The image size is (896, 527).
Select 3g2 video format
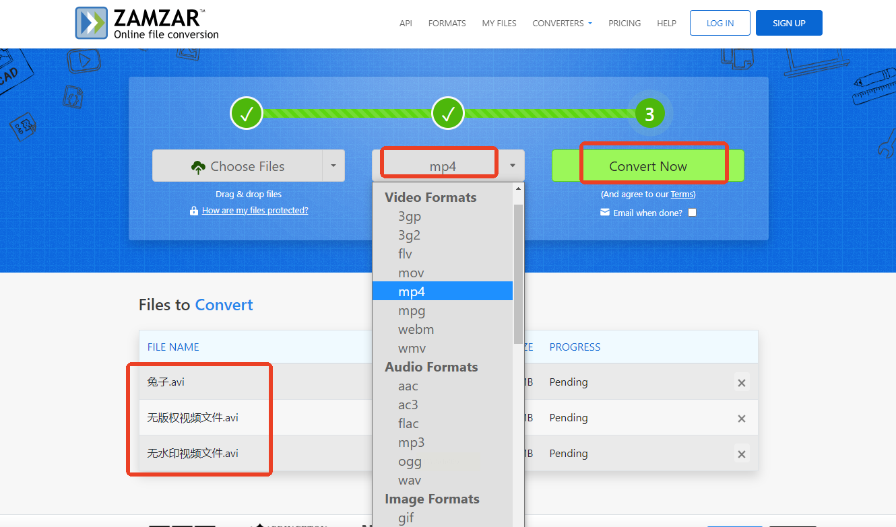point(443,236)
